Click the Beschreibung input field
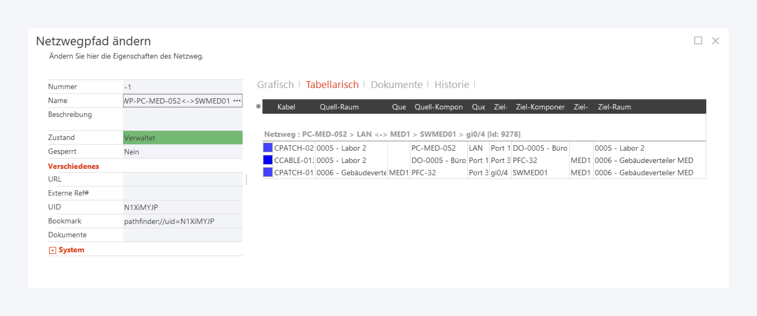Screen dimensions: 757x316 click(x=183, y=119)
